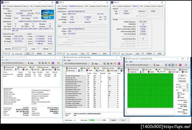Switch to SPD tab in CPU-Z Mainboard window
This screenshot has width=192, height=130.
coord(86,6)
